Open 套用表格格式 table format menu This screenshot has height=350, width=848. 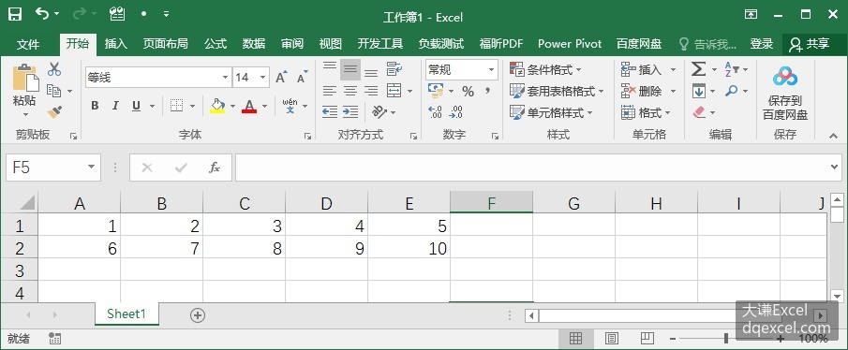click(557, 92)
